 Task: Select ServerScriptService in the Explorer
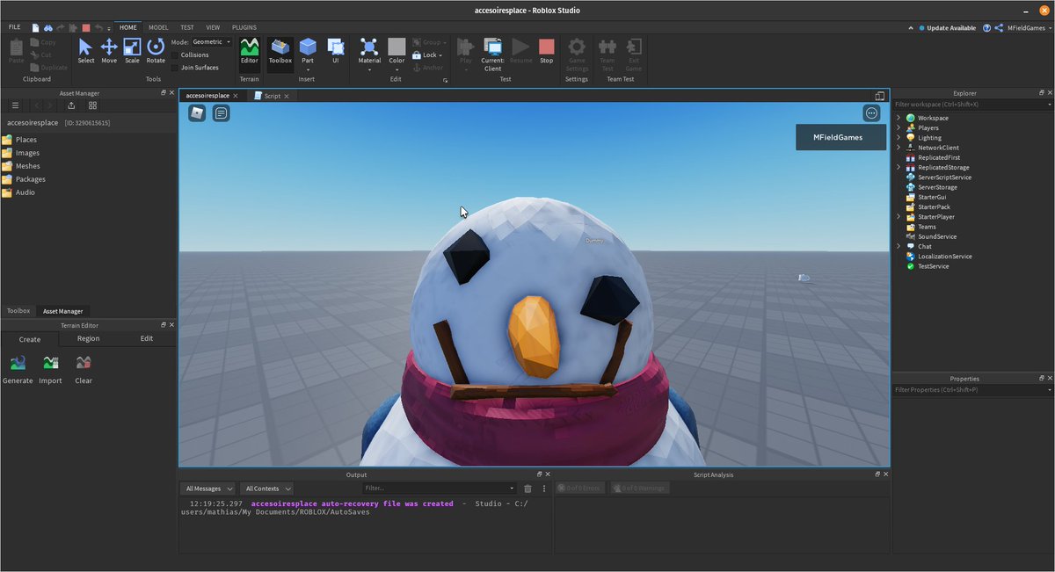tap(944, 177)
